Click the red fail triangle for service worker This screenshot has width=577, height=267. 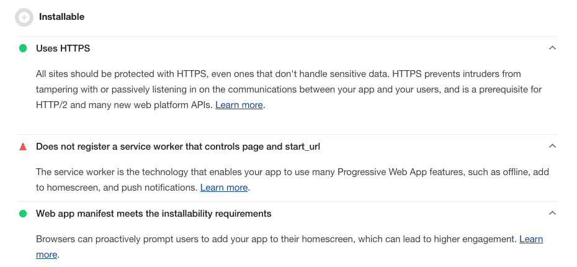click(23, 147)
